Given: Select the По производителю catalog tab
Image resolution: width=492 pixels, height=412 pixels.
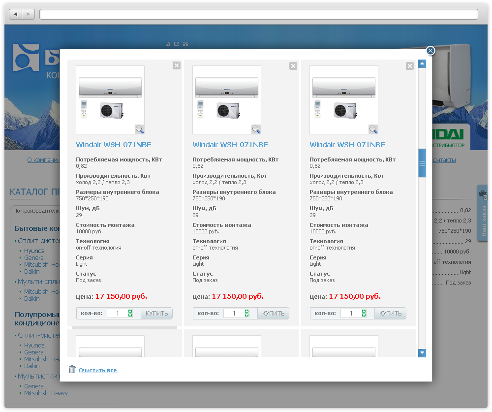Looking at the screenshot, I should tap(35, 211).
